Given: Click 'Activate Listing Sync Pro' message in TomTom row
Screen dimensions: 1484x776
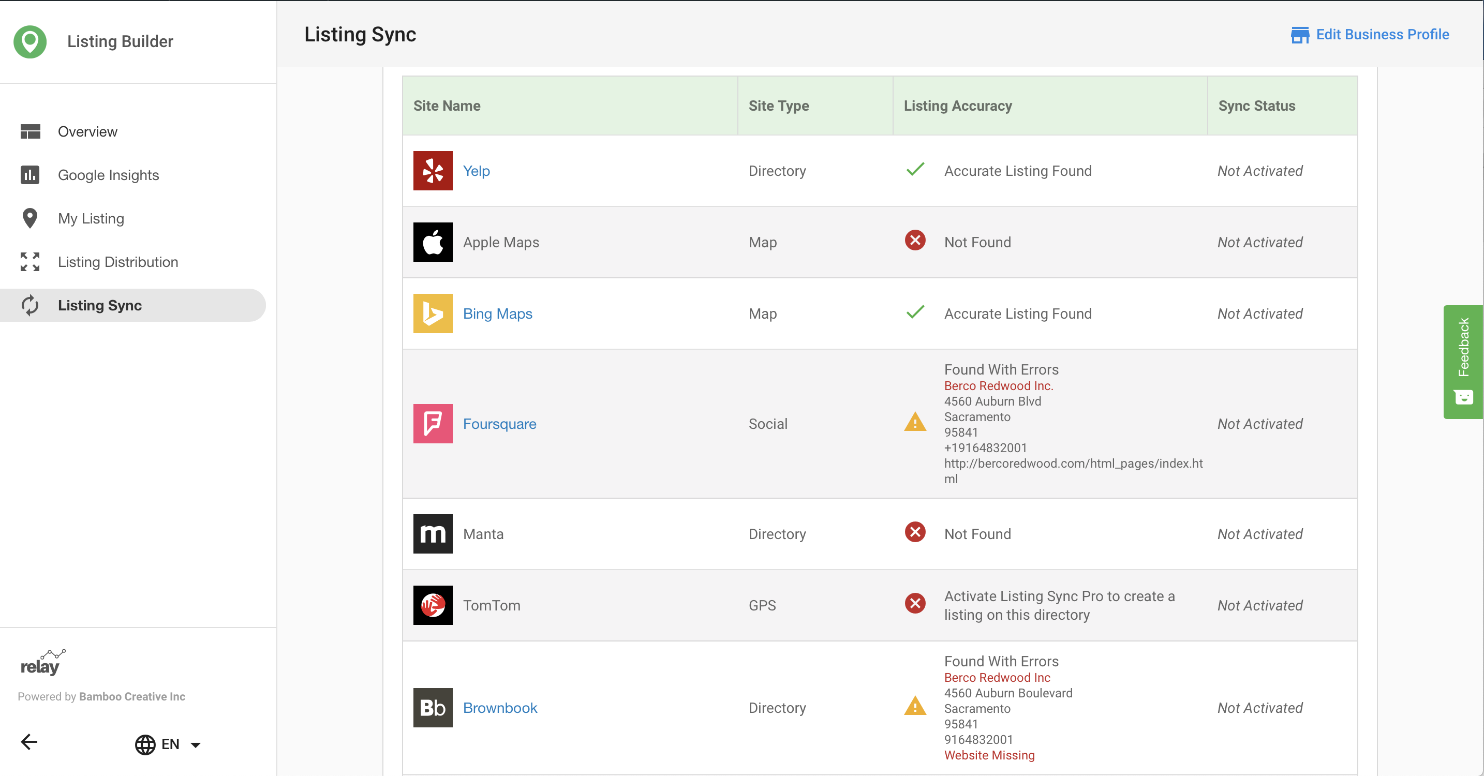Looking at the screenshot, I should click(1059, 605).
